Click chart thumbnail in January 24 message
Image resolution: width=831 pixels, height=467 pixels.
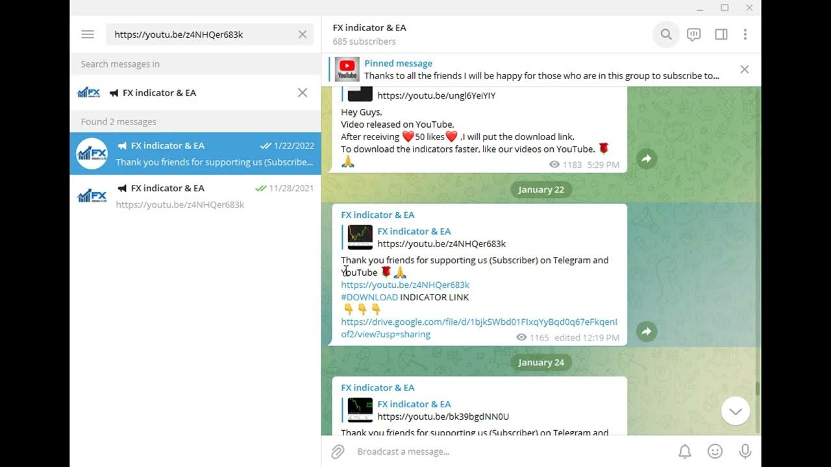coord(360,410)
